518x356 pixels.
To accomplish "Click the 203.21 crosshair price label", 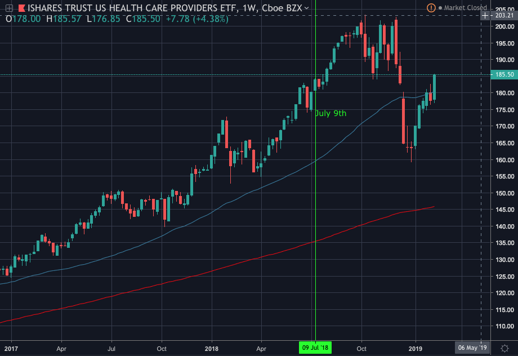I will (x=504, y=15).
